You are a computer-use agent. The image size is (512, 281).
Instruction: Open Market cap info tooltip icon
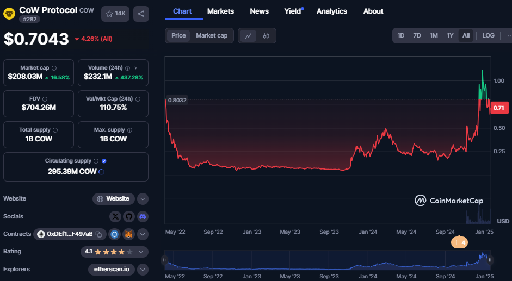54,68
